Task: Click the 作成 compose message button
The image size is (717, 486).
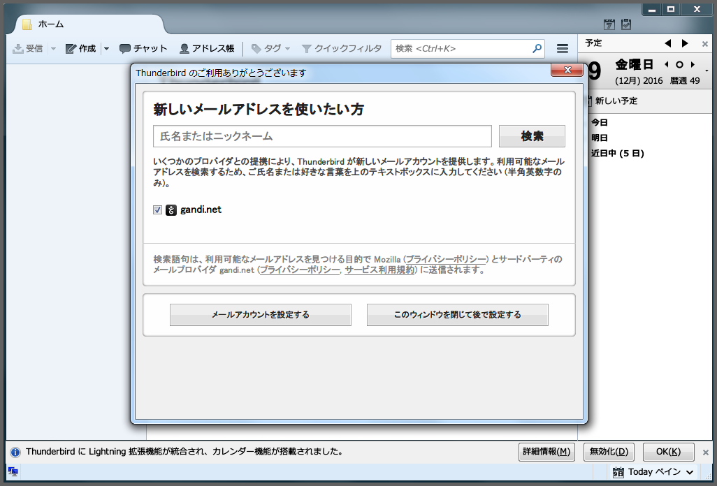Action: pos(81,48)
